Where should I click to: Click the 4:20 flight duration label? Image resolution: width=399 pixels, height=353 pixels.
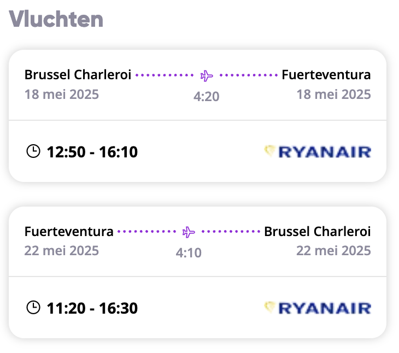pyautogui.click(x=207, y=97)
